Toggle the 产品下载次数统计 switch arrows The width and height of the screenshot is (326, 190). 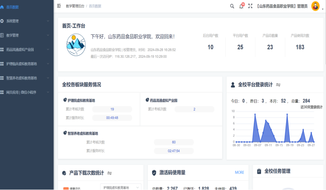pos(109,173)
